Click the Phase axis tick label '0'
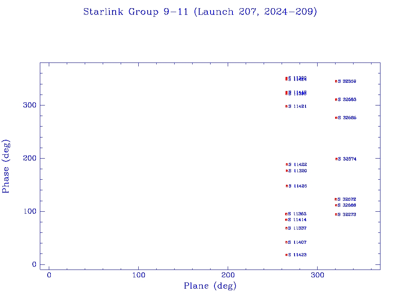The image size is (400, 300). click(34, 264)
